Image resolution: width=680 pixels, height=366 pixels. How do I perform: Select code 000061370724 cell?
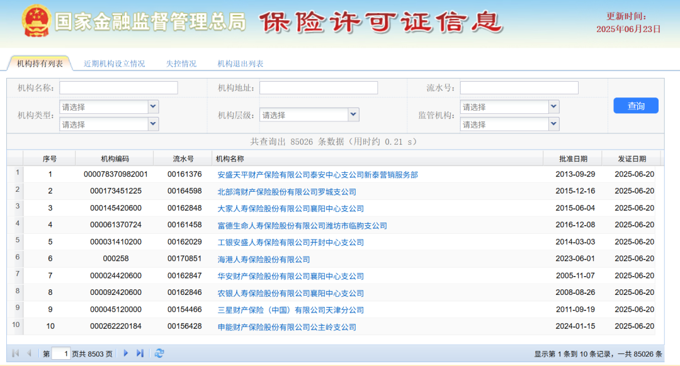pos(115,225)
